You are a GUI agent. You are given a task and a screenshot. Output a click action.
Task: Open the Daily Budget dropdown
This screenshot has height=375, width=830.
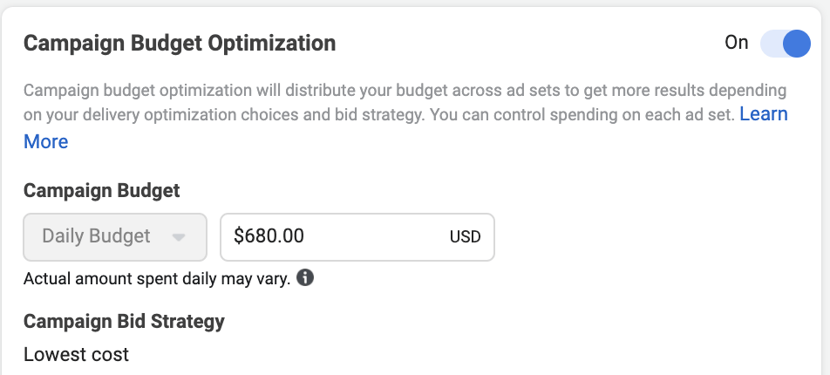pyautogui.click(x=115, y=236)
